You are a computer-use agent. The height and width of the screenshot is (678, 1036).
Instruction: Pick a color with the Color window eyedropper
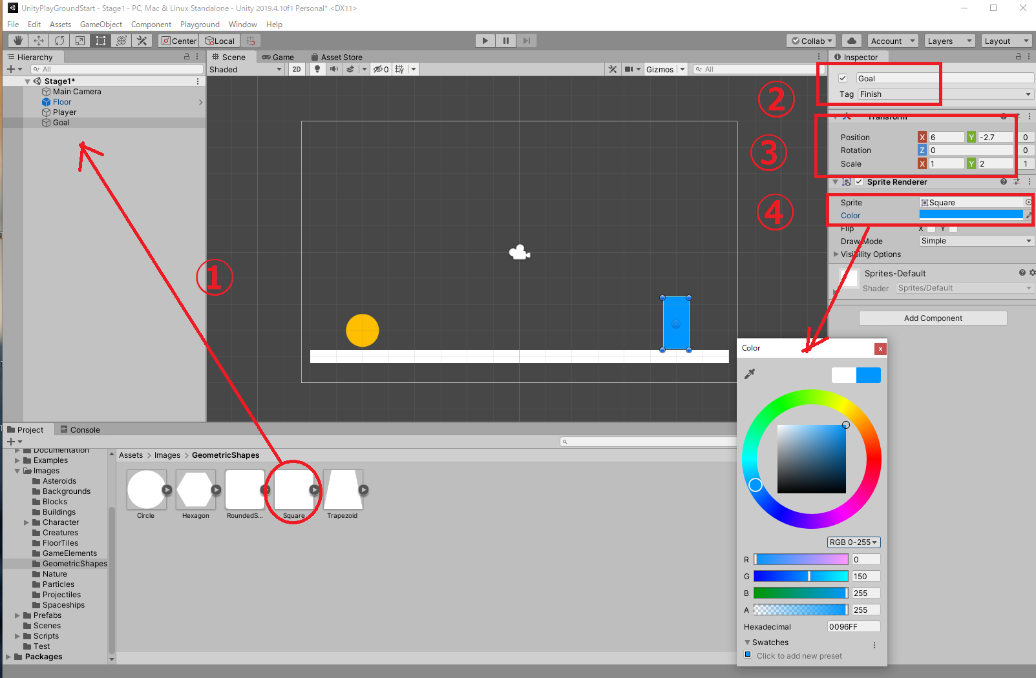click(x=750, y=374)
